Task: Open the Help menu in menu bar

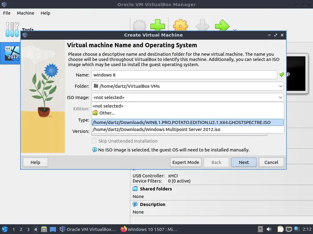Action: pos(46,13)
